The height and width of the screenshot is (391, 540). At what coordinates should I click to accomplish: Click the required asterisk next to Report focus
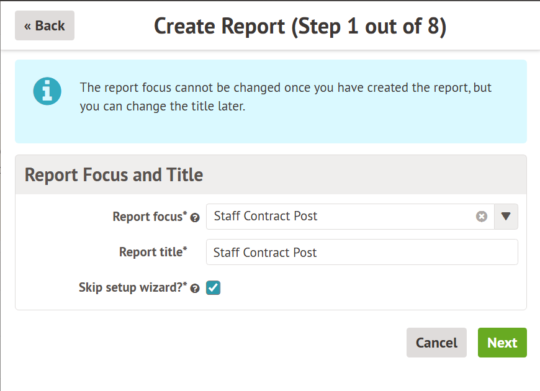(x=185, y=213)
